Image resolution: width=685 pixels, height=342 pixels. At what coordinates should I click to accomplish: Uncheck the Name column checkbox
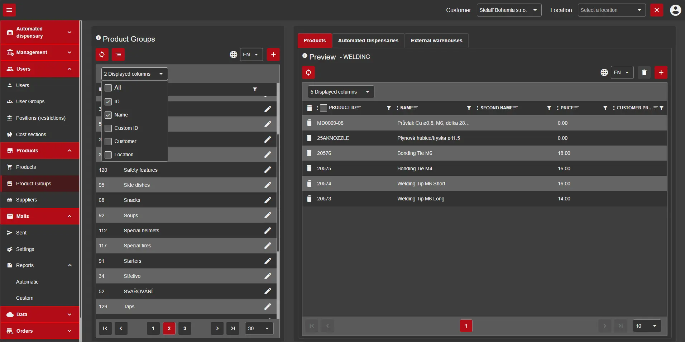pos(108,115)
